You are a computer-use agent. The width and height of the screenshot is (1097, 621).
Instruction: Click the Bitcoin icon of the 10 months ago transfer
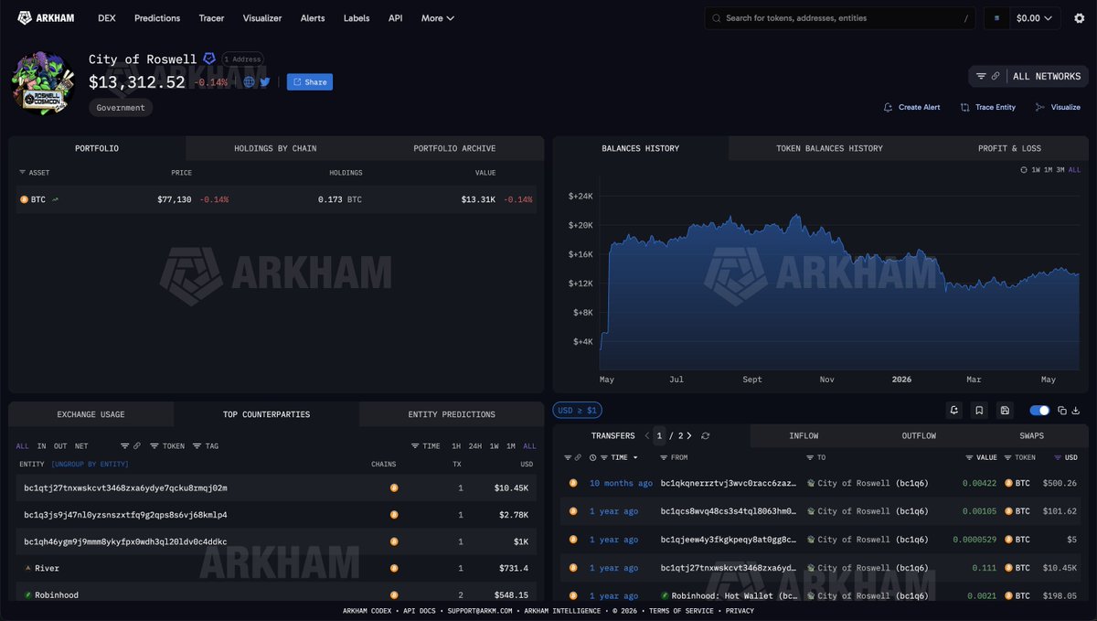573,483
